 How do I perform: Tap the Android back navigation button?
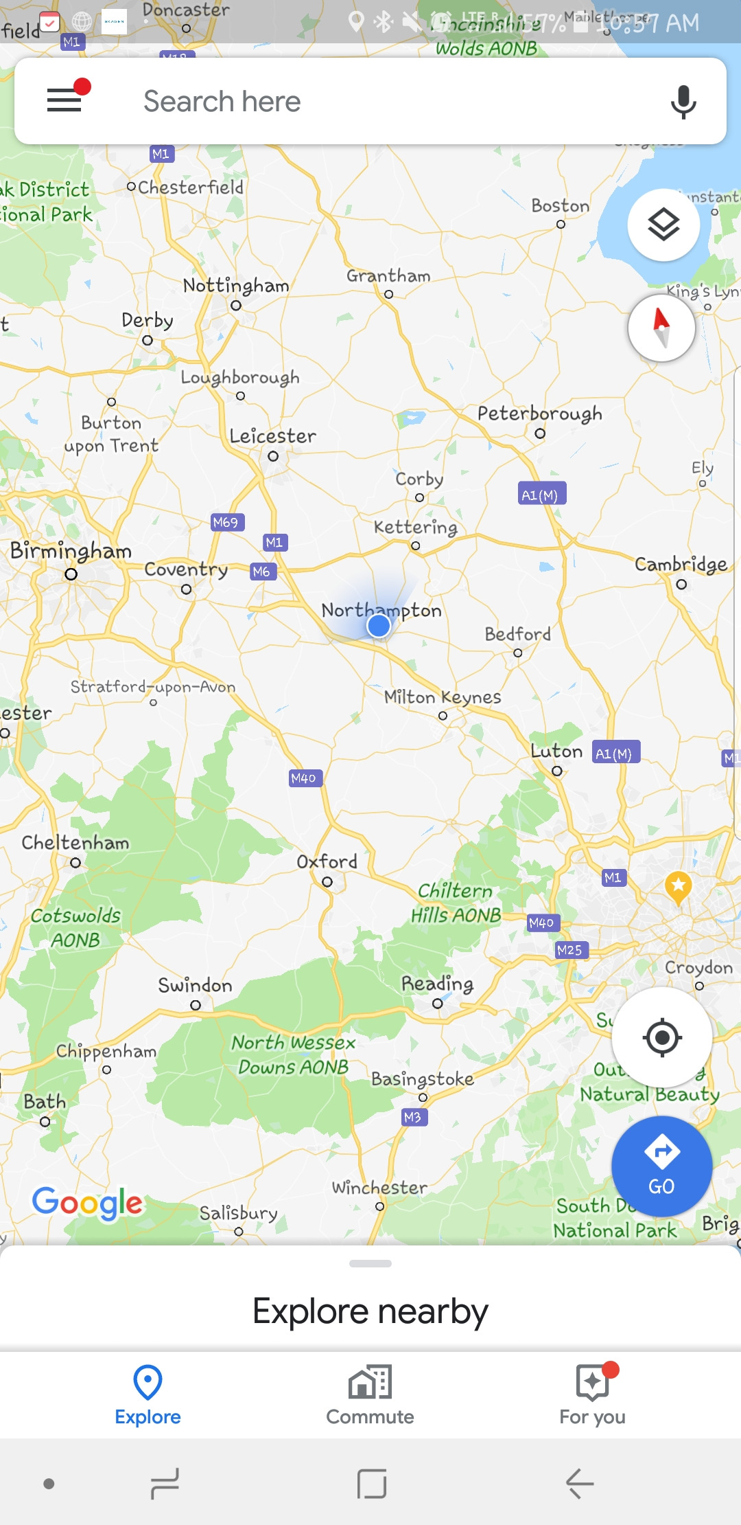coord(580,1484)
